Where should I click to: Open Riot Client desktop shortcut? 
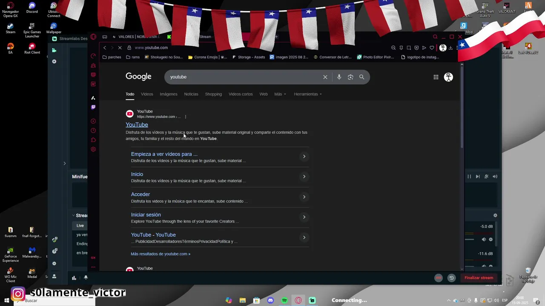point(32,48)
